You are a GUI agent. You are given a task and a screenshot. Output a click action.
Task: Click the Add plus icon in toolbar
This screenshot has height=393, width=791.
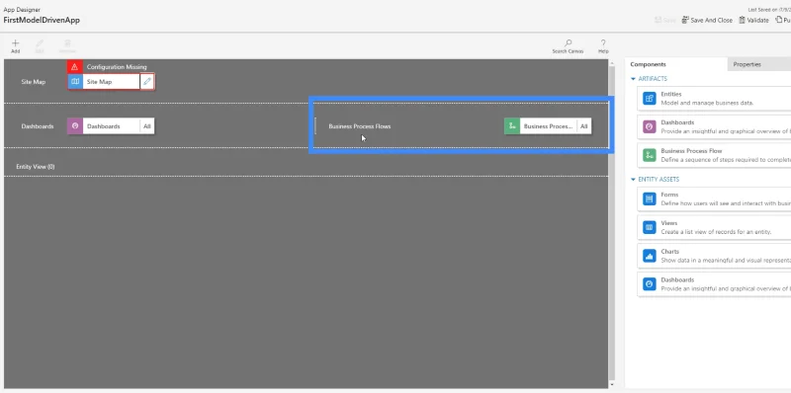[x=15, y=43]
